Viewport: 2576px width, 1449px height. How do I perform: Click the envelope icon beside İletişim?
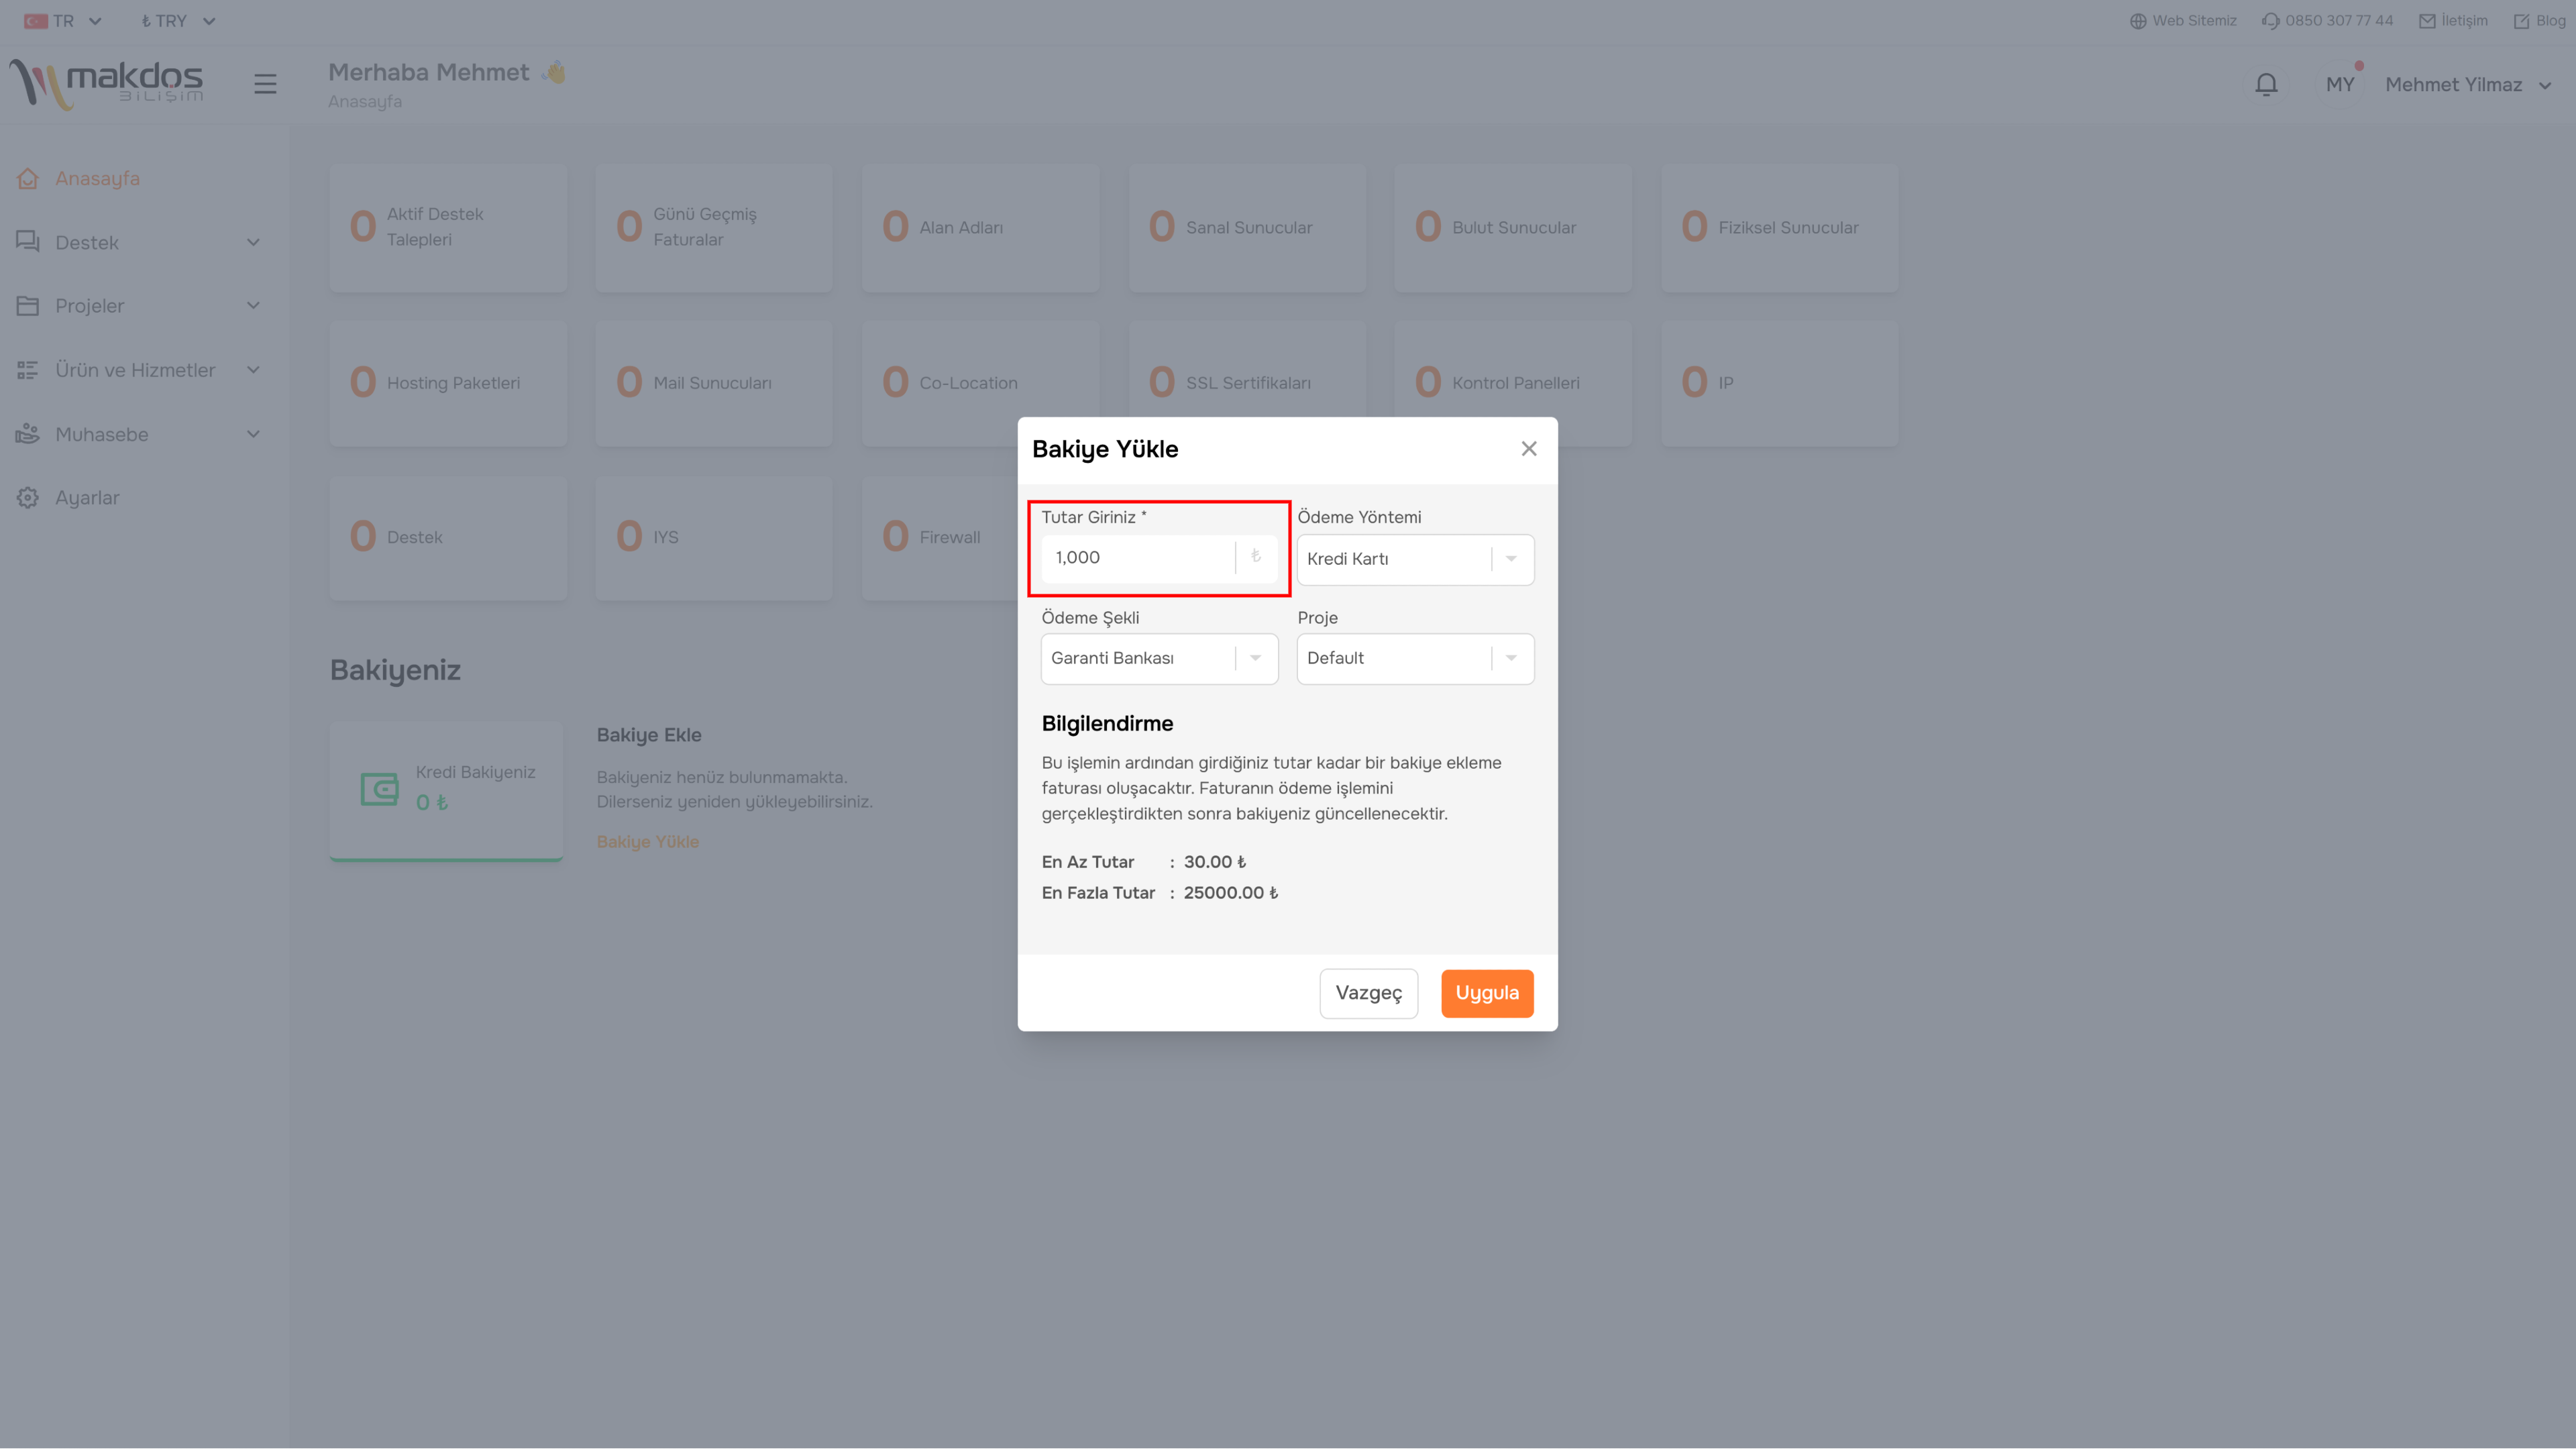[x=2427, y=21]
